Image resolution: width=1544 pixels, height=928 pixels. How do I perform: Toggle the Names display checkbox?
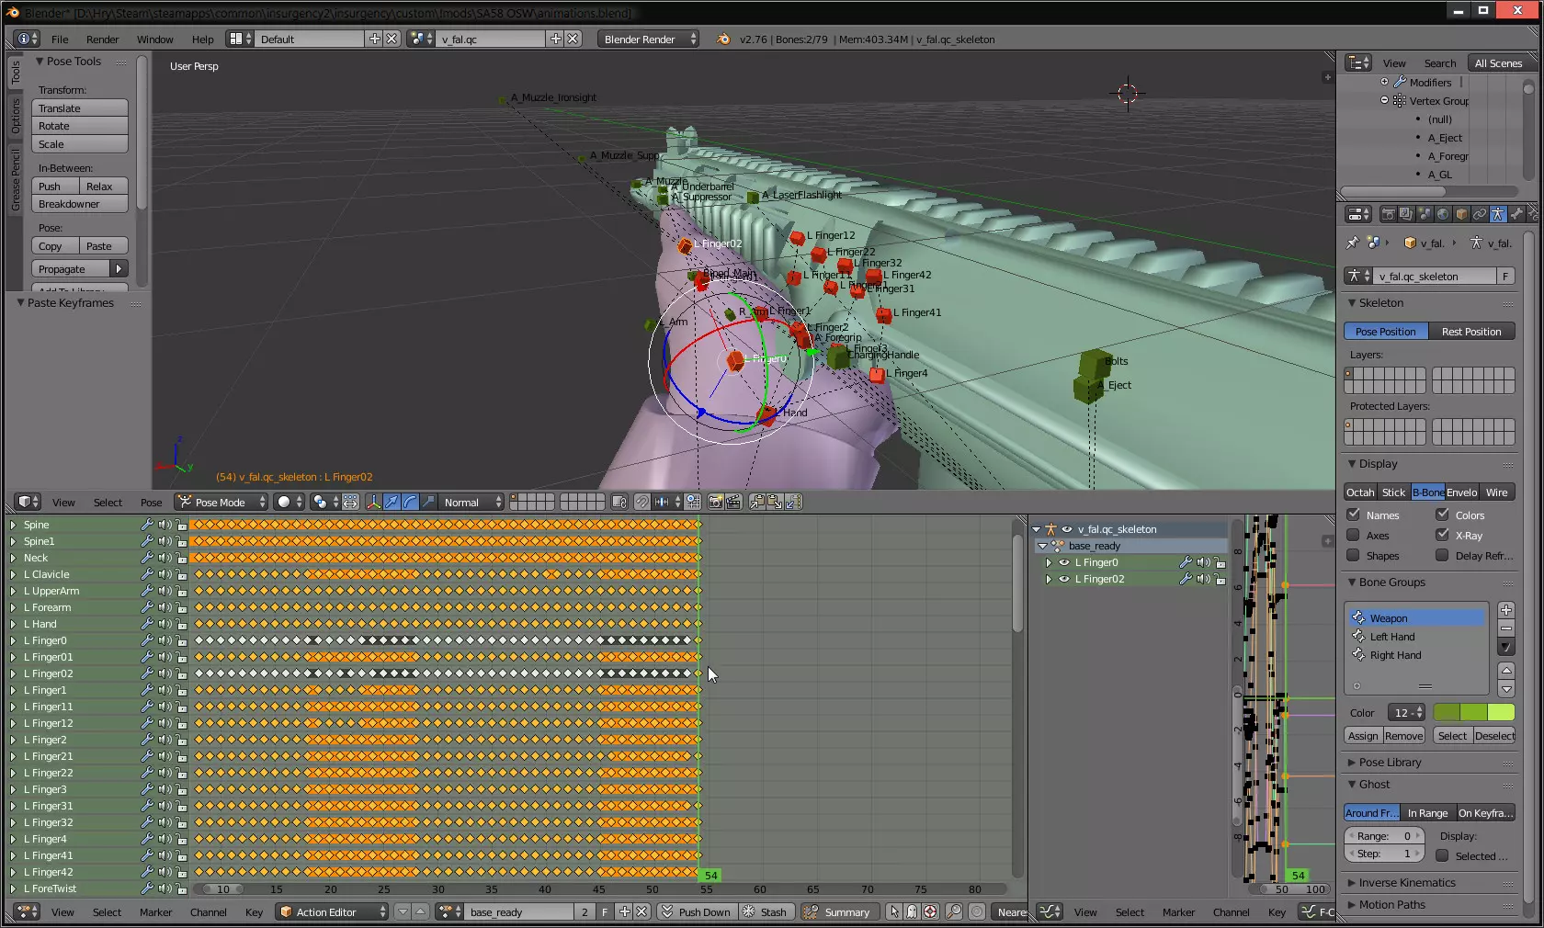click(x=1353, y=515)
